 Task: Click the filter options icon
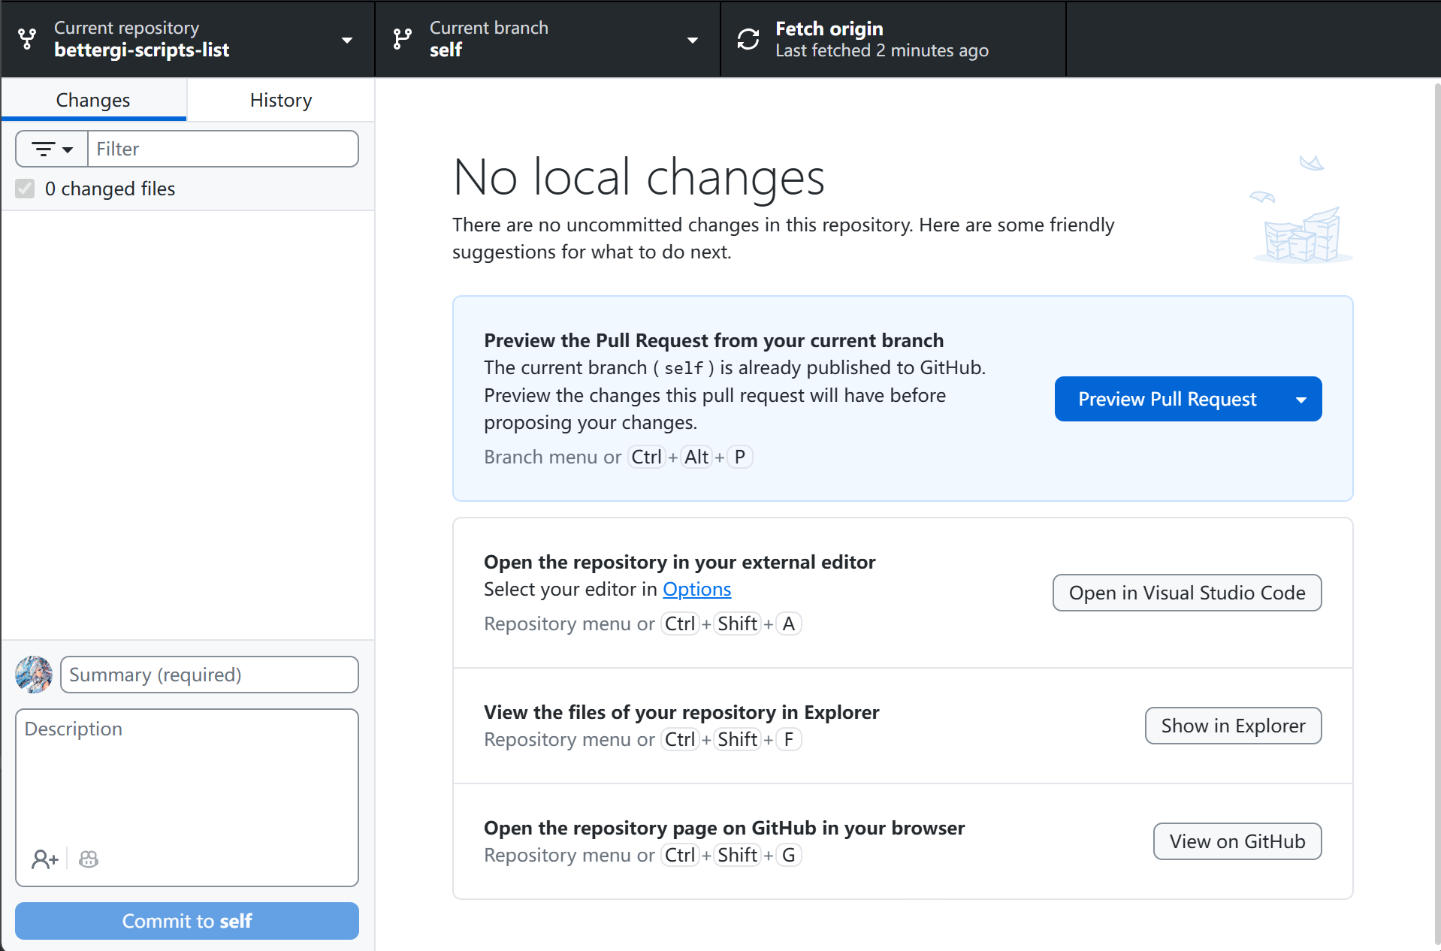(52, 149)
